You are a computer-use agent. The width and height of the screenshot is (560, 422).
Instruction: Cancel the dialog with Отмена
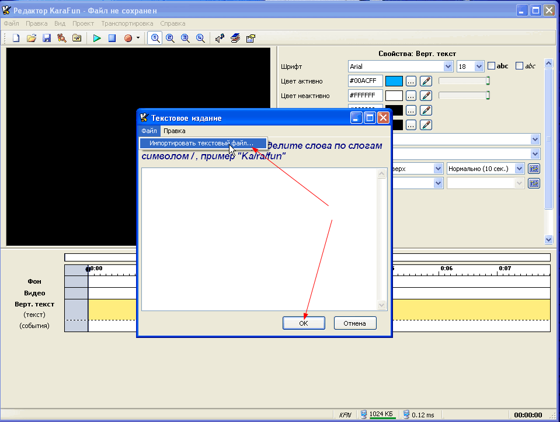coord(355,323)
